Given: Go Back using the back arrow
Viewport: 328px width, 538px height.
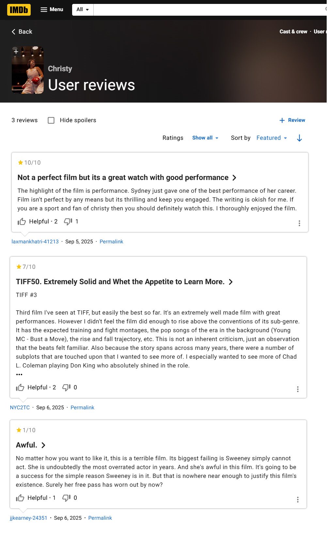Looking at the screenshot, I should click(x=22, y=32).
